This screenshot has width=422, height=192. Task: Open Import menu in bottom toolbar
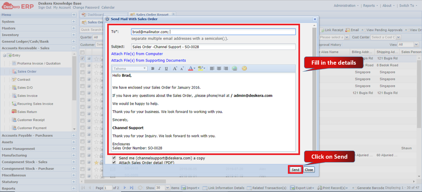190,188
